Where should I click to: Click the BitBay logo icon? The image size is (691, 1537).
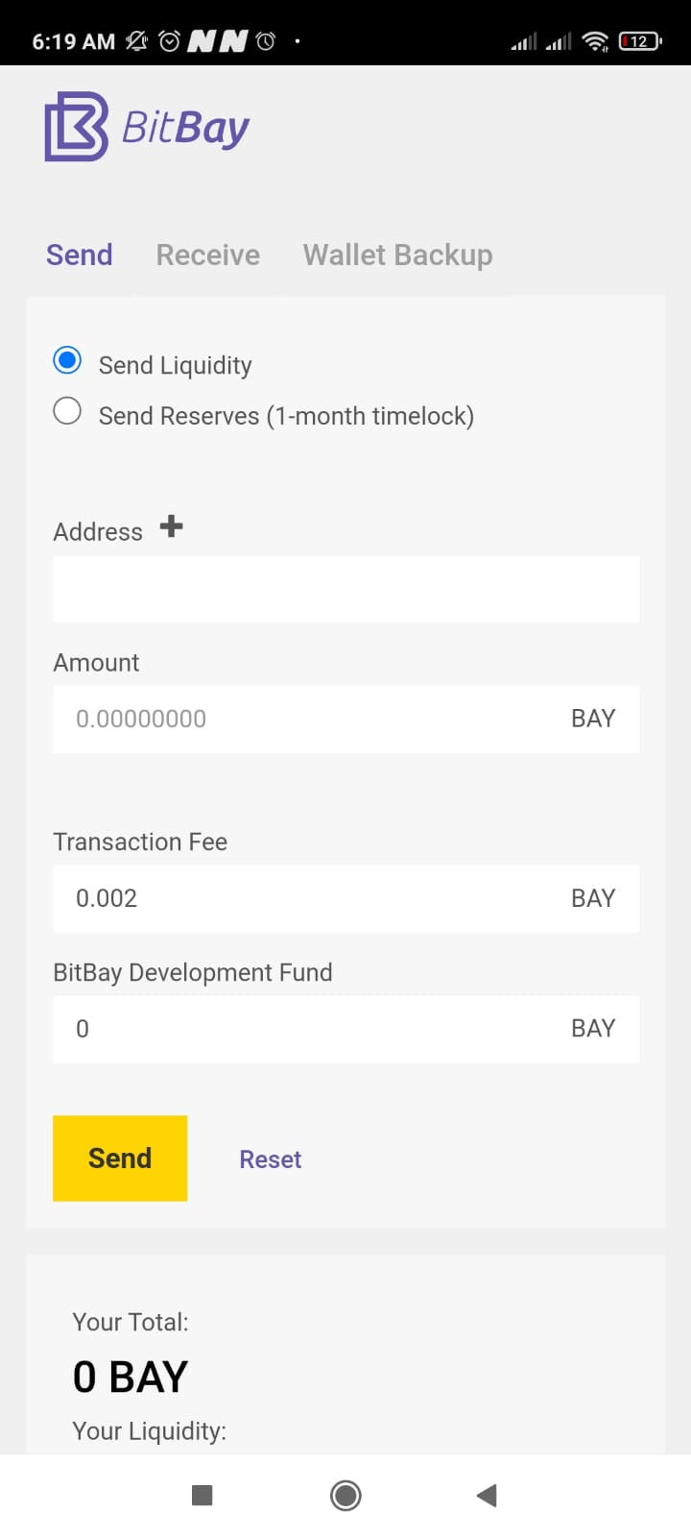76,126
